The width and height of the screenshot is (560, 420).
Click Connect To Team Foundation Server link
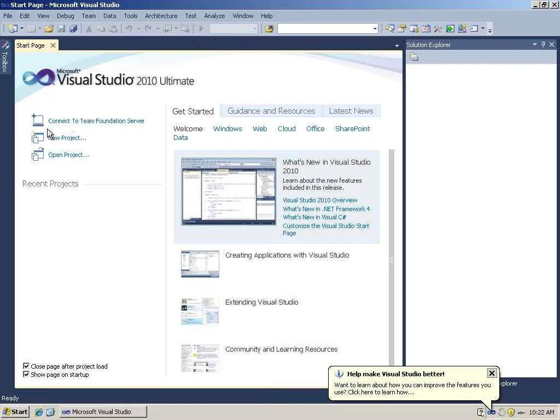click(x=96, y=121)
